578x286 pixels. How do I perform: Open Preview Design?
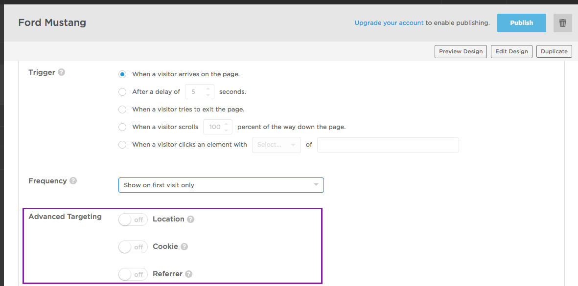pyautogui.click(x=461, y=51)
